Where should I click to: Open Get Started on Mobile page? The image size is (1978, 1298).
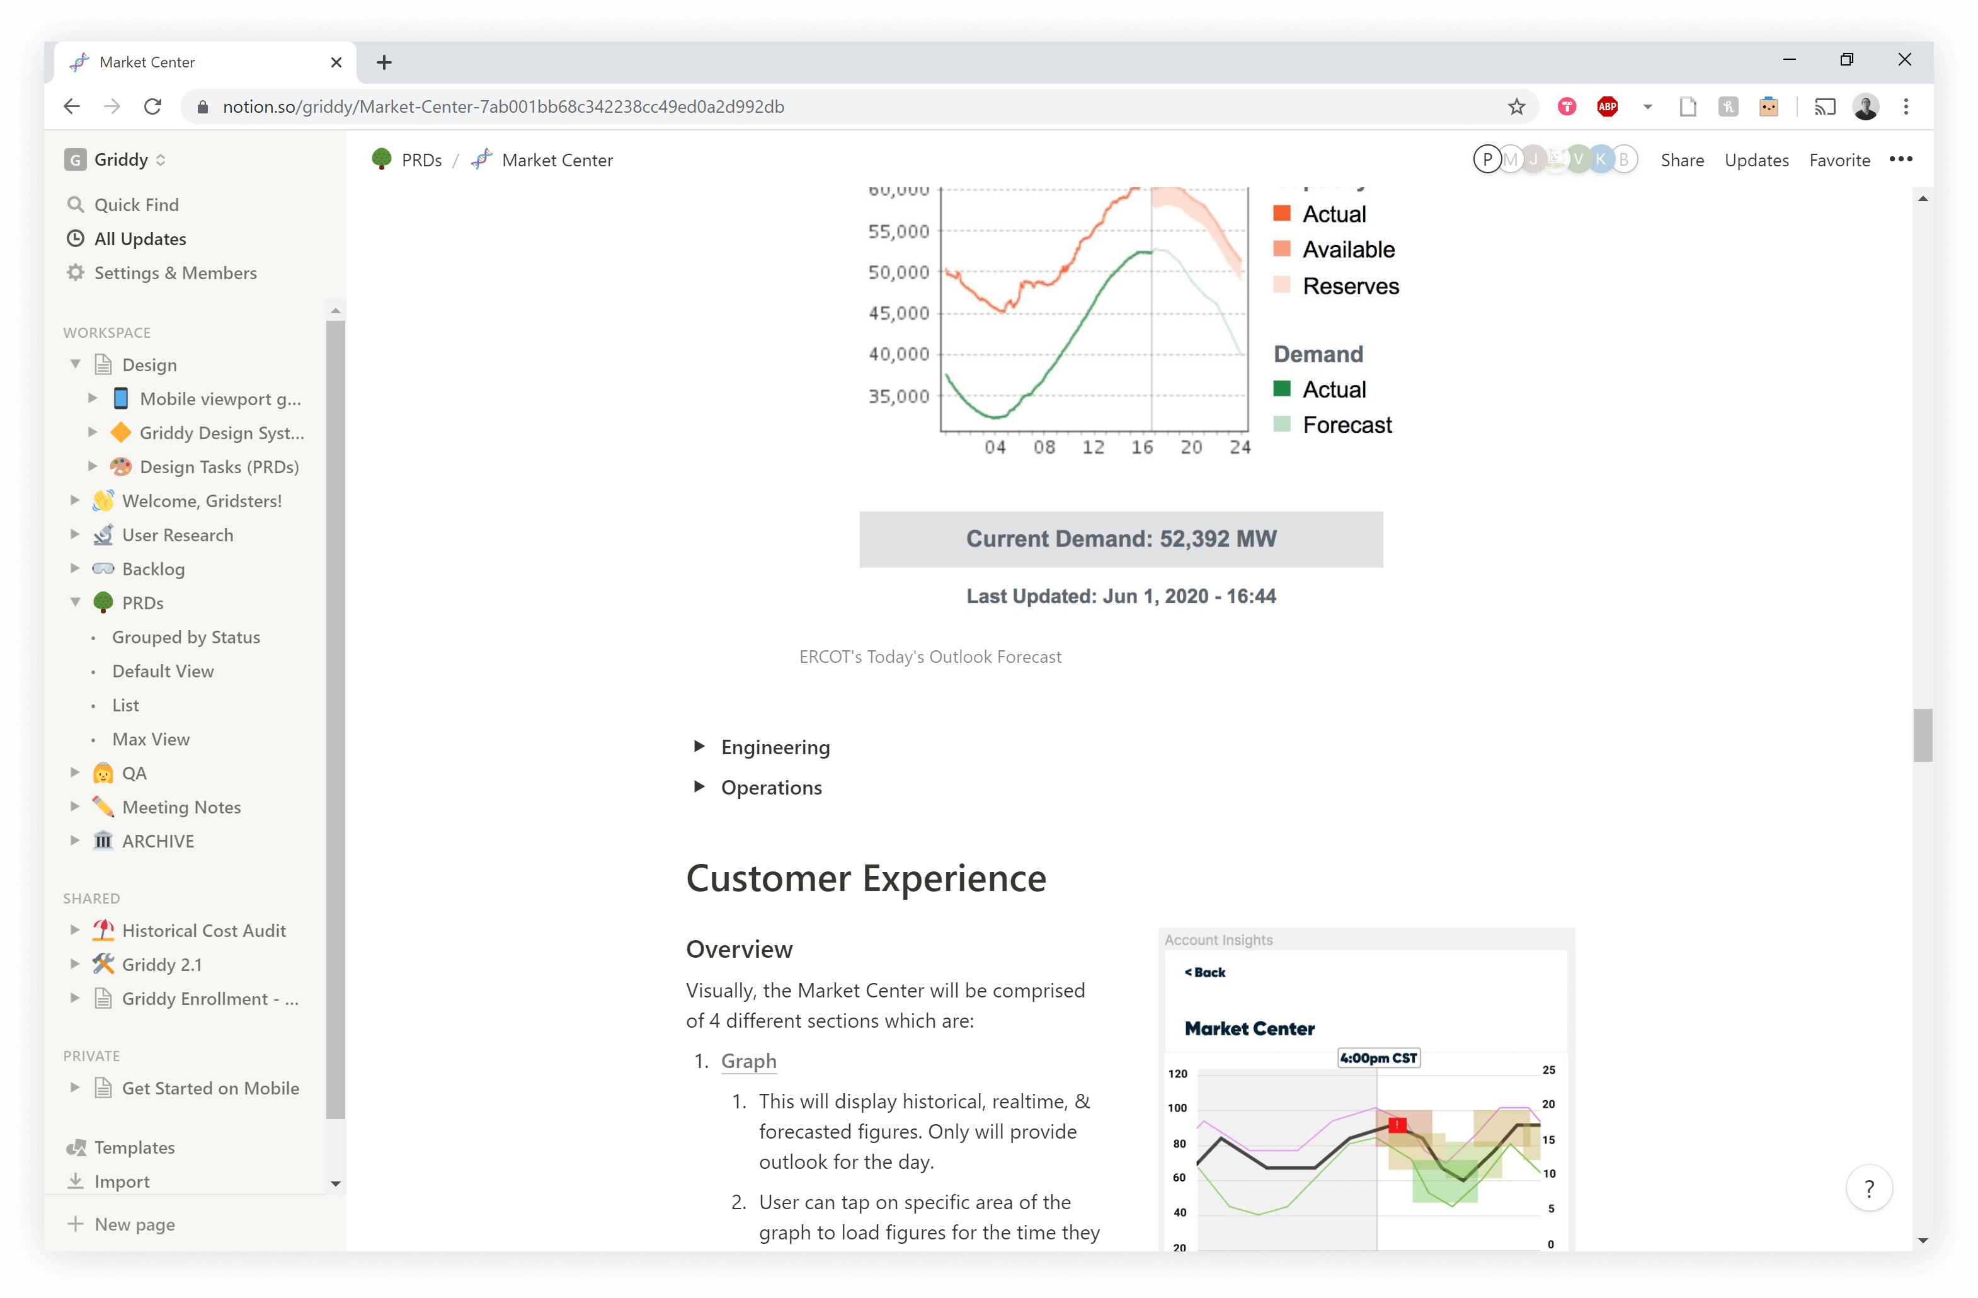210,1088
